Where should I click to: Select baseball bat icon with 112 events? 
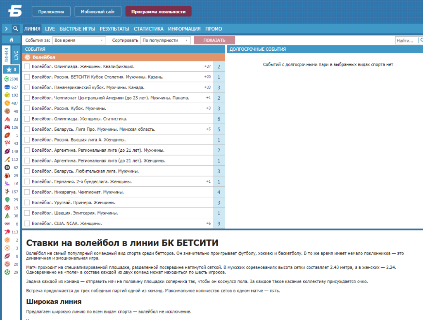tap(7, 160)
